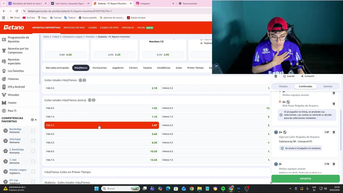Open the Windows Start menu

[x=96, y=189]
